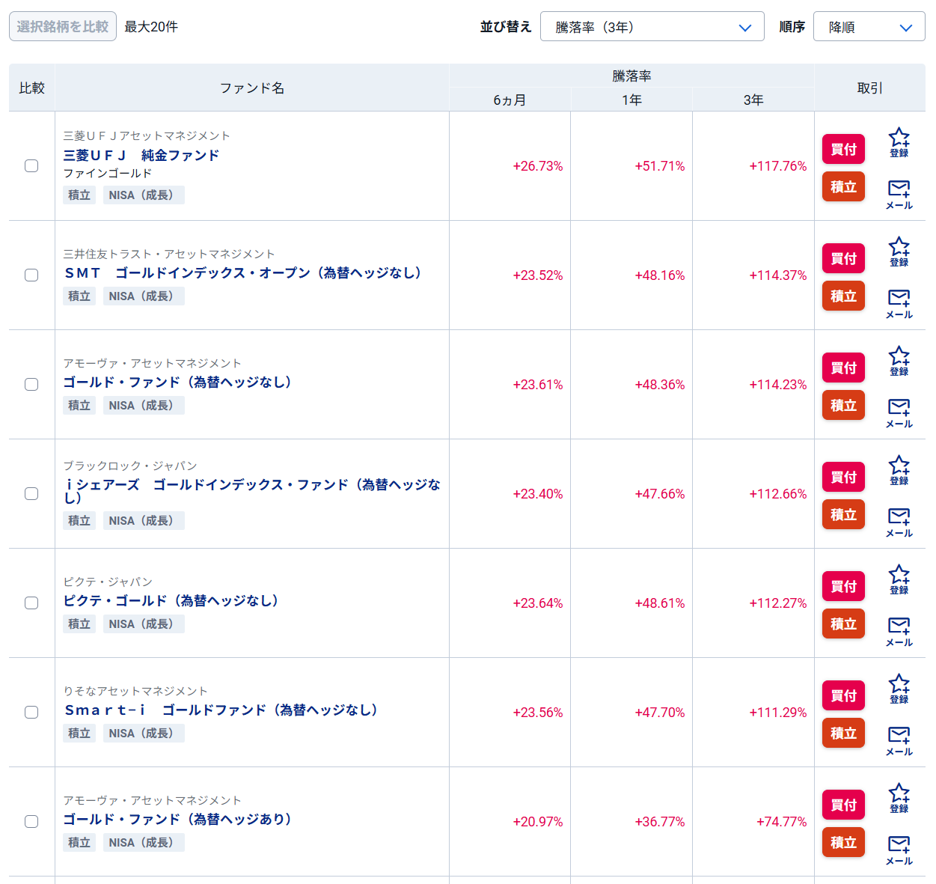Click ブラックロック・ジャパン company name

point(130,466)
